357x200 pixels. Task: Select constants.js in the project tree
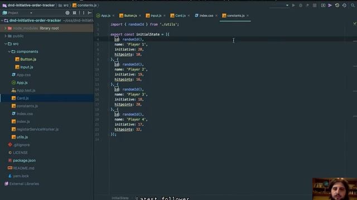pyautogui.click(x=27, y=106)
